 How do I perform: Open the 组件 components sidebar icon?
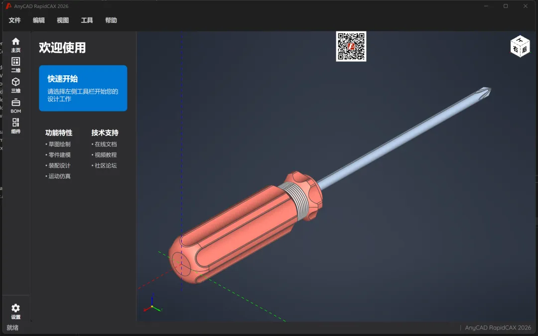pos(16,126)
